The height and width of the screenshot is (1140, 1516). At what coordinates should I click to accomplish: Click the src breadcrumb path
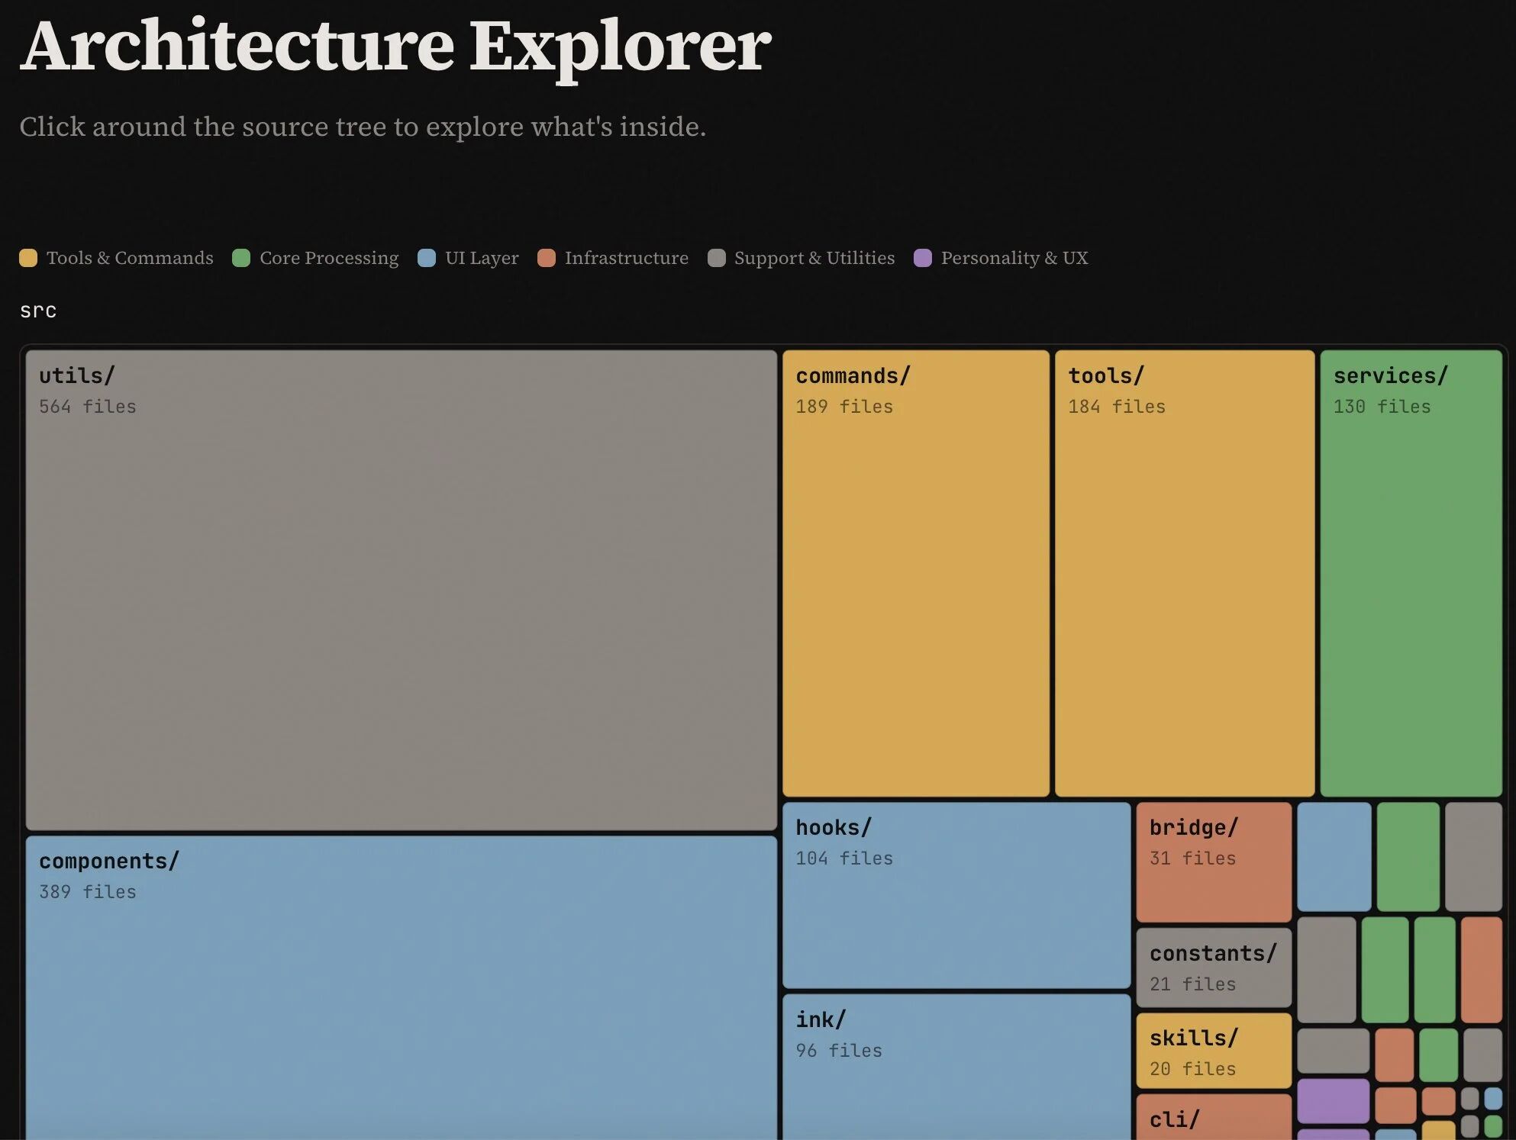tap(38, 311)
